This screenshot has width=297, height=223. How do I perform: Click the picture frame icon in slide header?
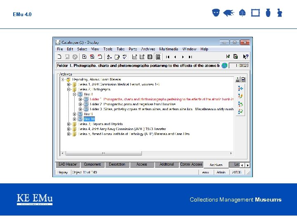coord(255,13)
